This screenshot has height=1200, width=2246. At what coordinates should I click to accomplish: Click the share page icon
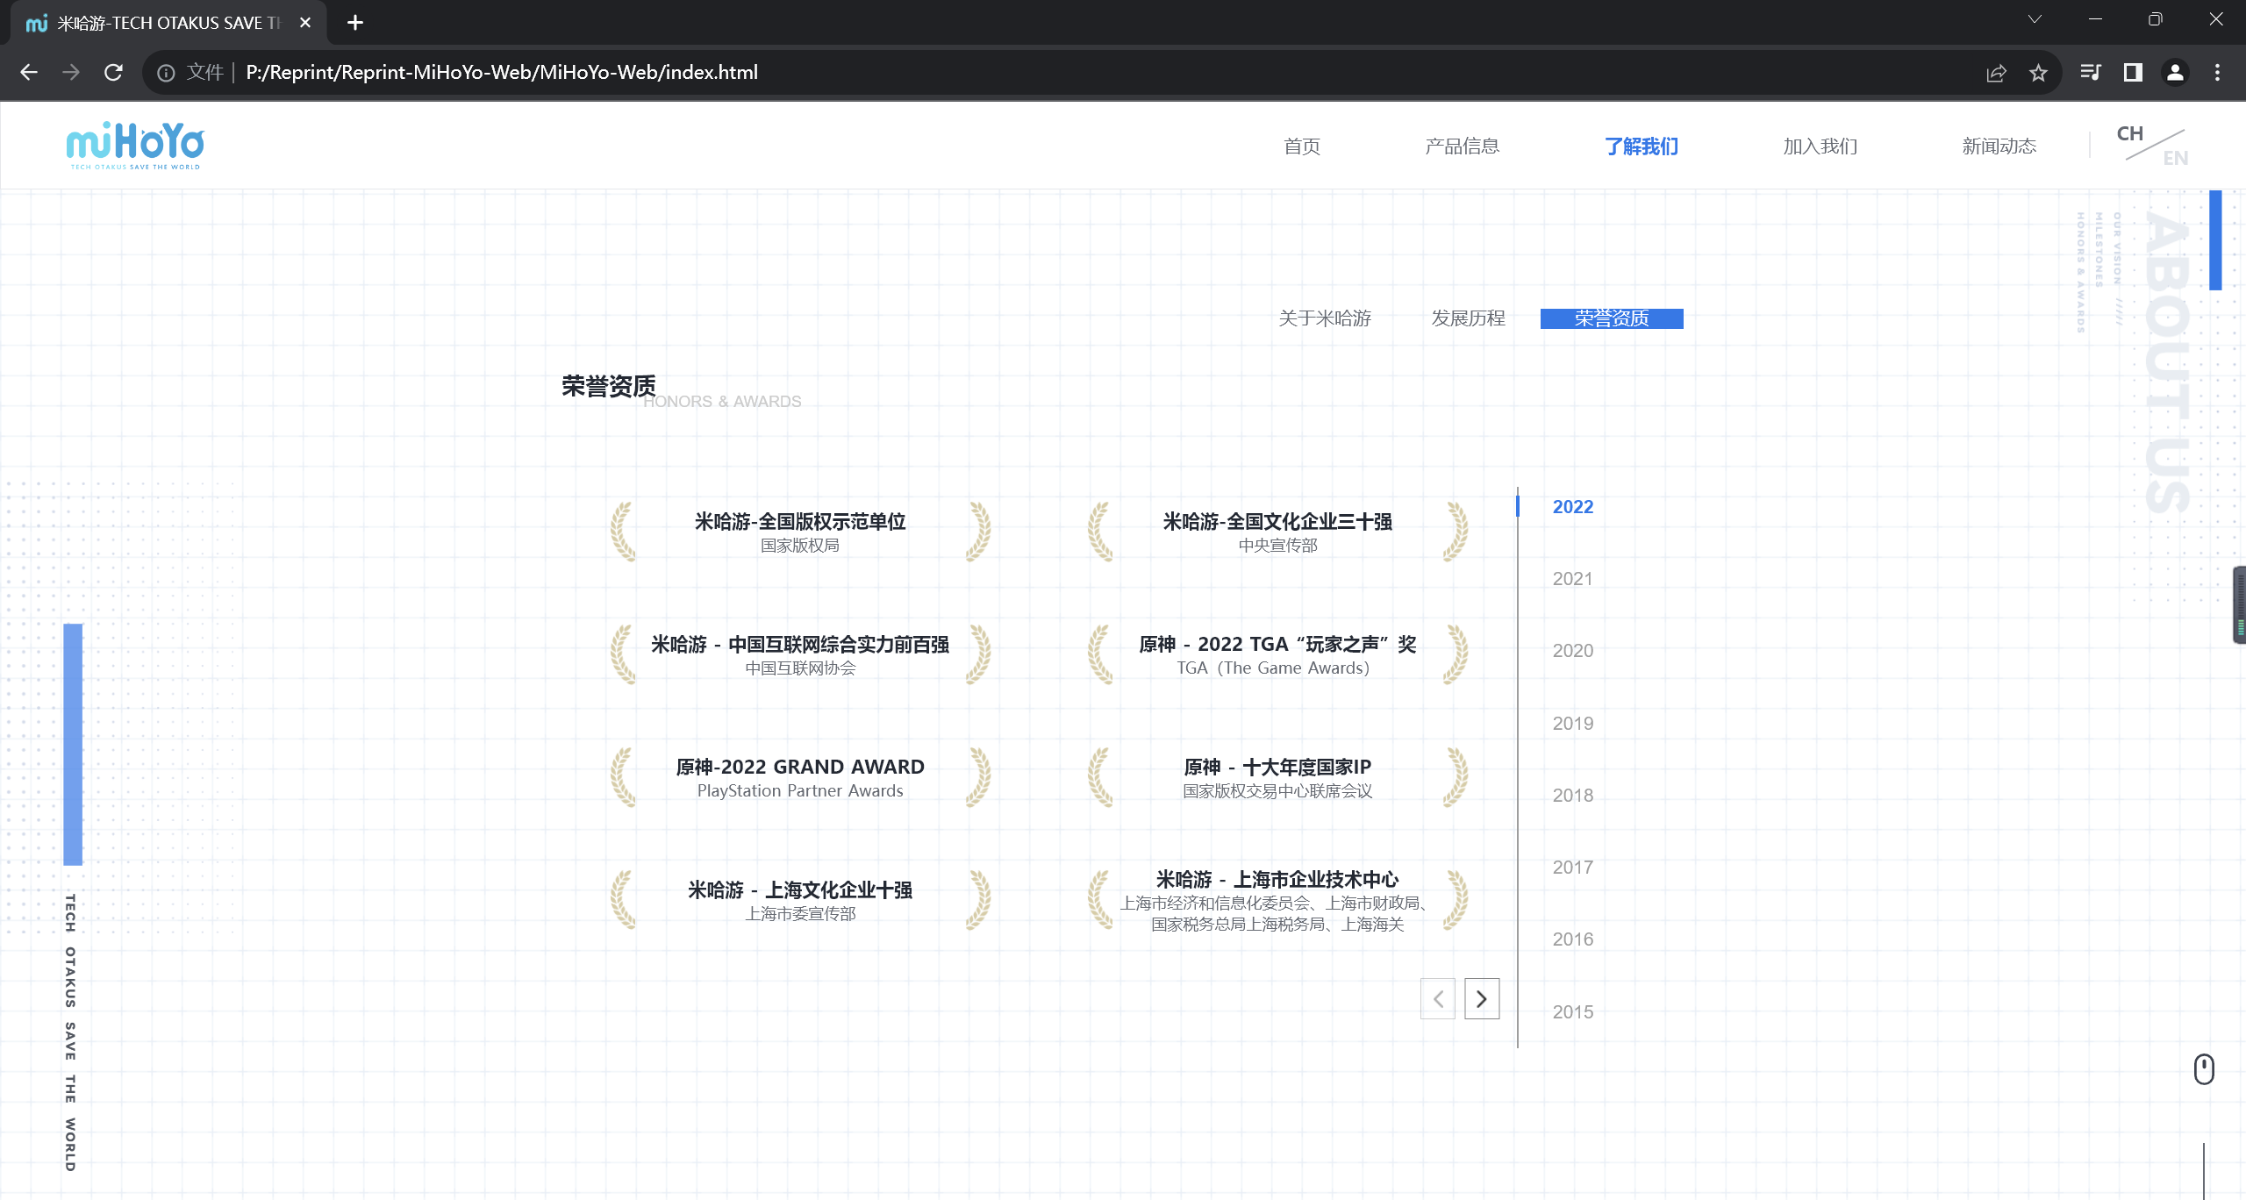(1996, 73)
